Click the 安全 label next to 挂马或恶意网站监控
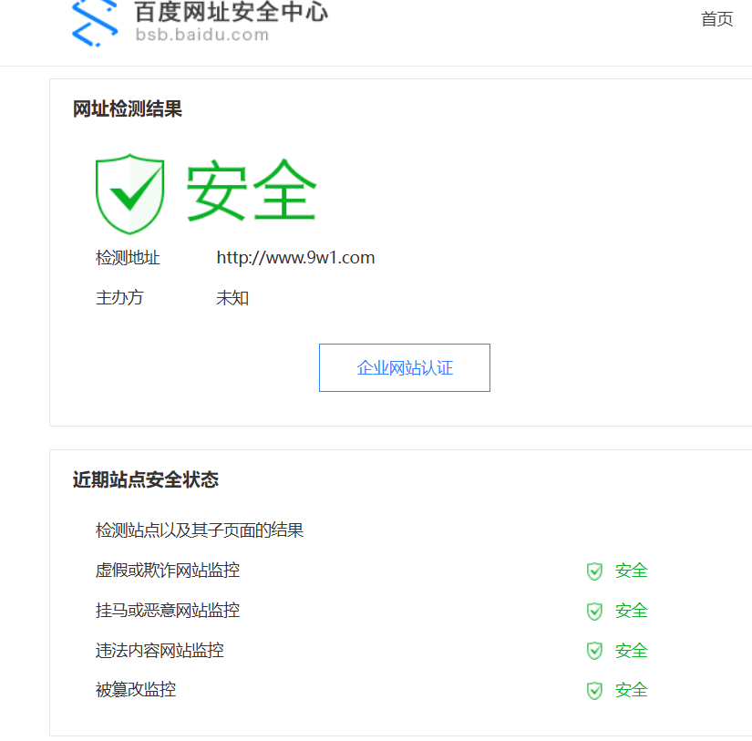The image size is (752, 741). coord(630,611)
